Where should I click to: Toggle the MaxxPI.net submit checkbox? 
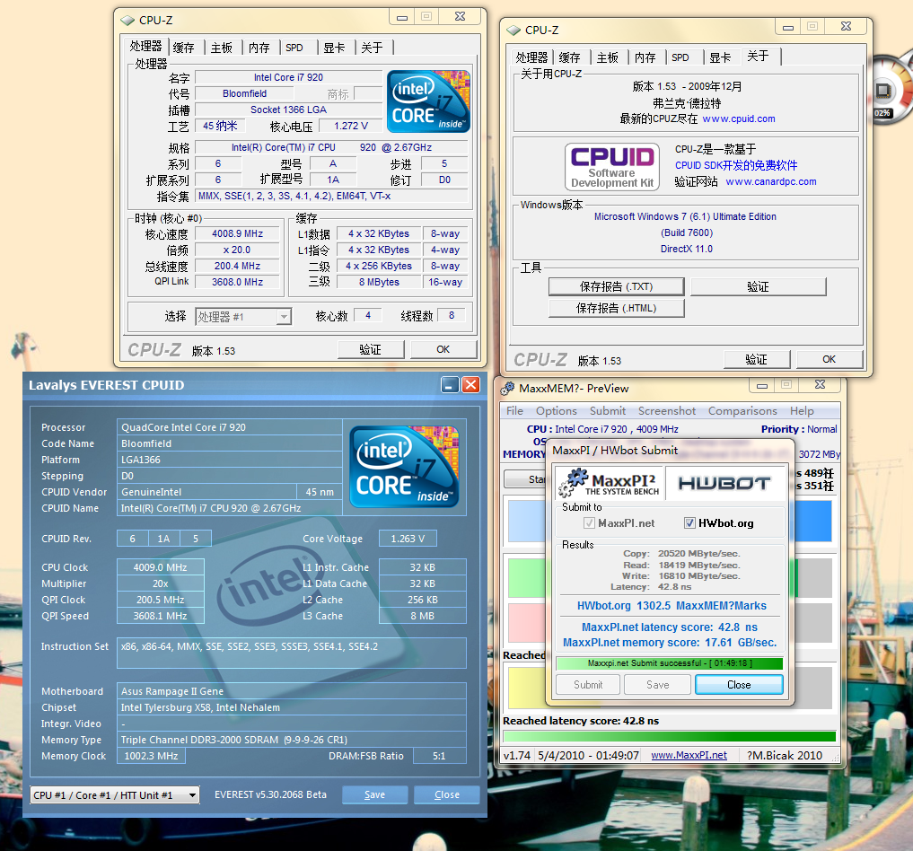(589, 522)
